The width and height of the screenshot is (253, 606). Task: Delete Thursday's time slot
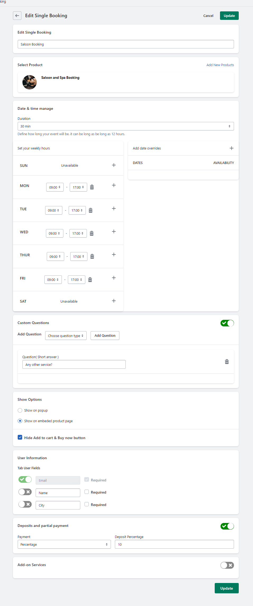tap(92, 257)
